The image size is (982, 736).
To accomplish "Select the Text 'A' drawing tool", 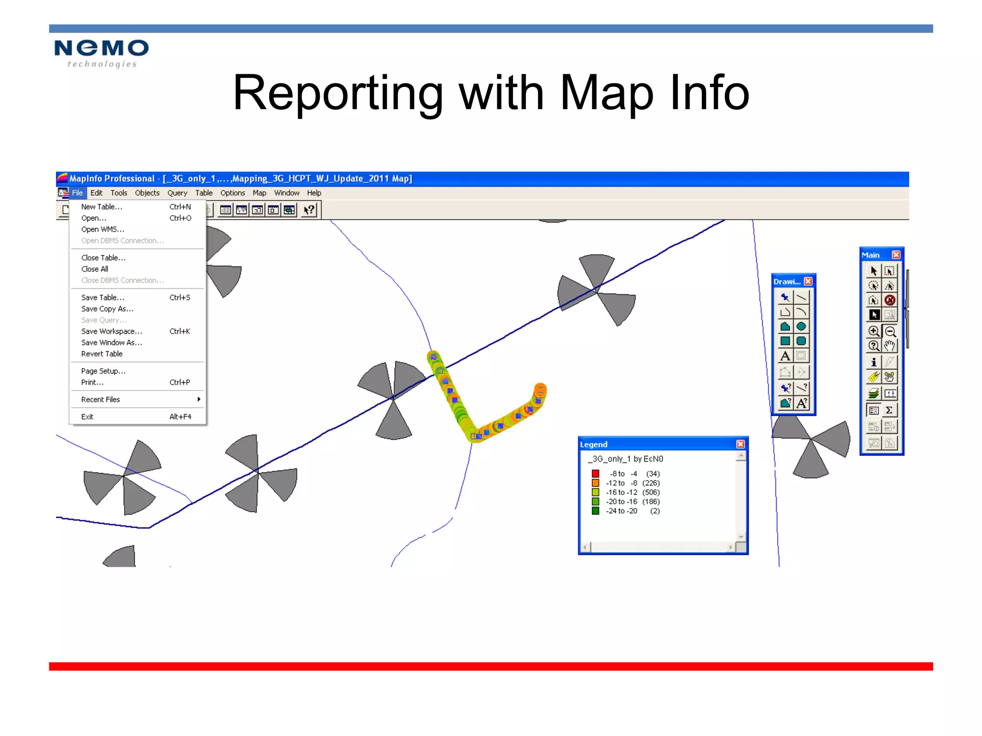I will [785, 356].
